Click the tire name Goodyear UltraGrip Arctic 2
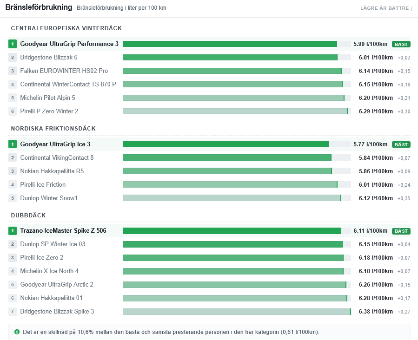The image size is (418, 340). 57,285
